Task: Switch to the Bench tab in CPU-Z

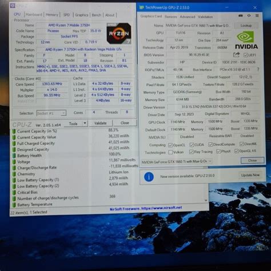Action: coord(97,15)
